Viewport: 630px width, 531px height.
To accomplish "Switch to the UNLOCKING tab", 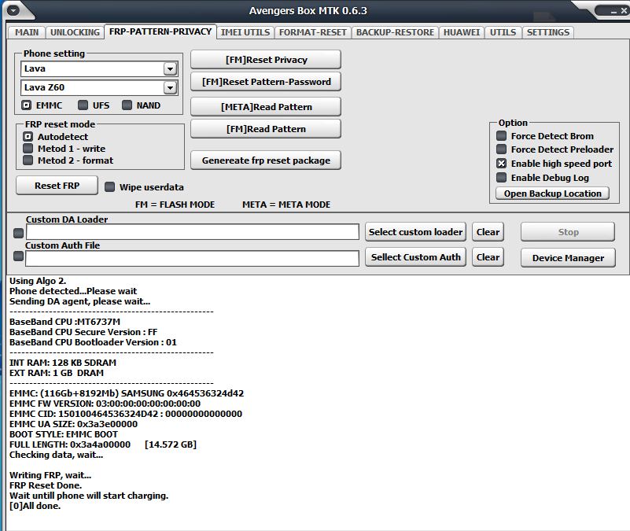I will click(76, 32).
